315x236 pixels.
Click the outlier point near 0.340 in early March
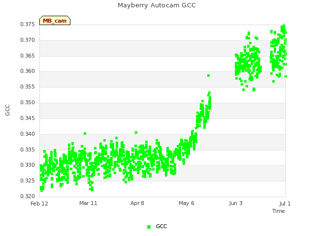point(85,133)
